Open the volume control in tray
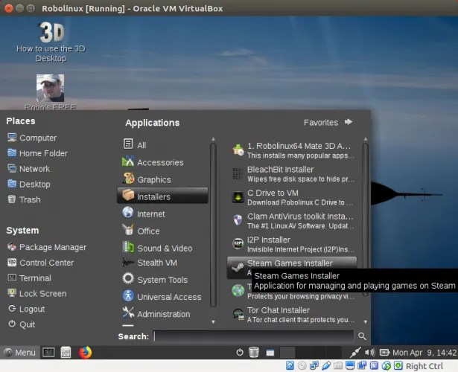 [370, 353]
